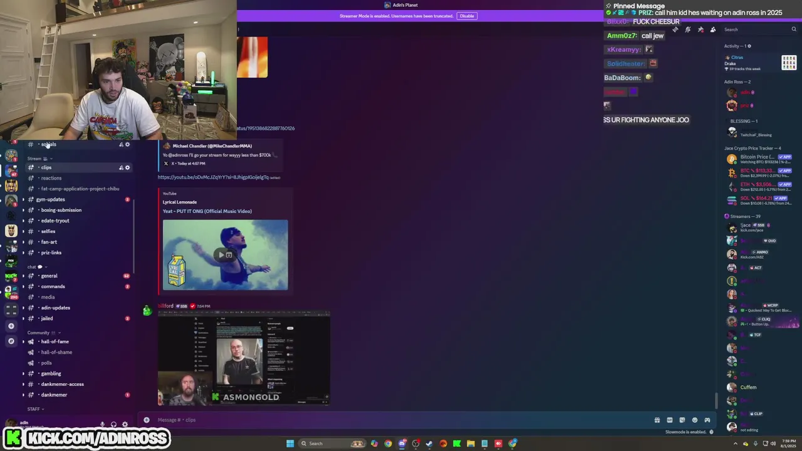This screenshot has height=451, width=802.
Task: Click the Windows taskbar Search box
Action: pyautogui.click(x=332, y=443)
